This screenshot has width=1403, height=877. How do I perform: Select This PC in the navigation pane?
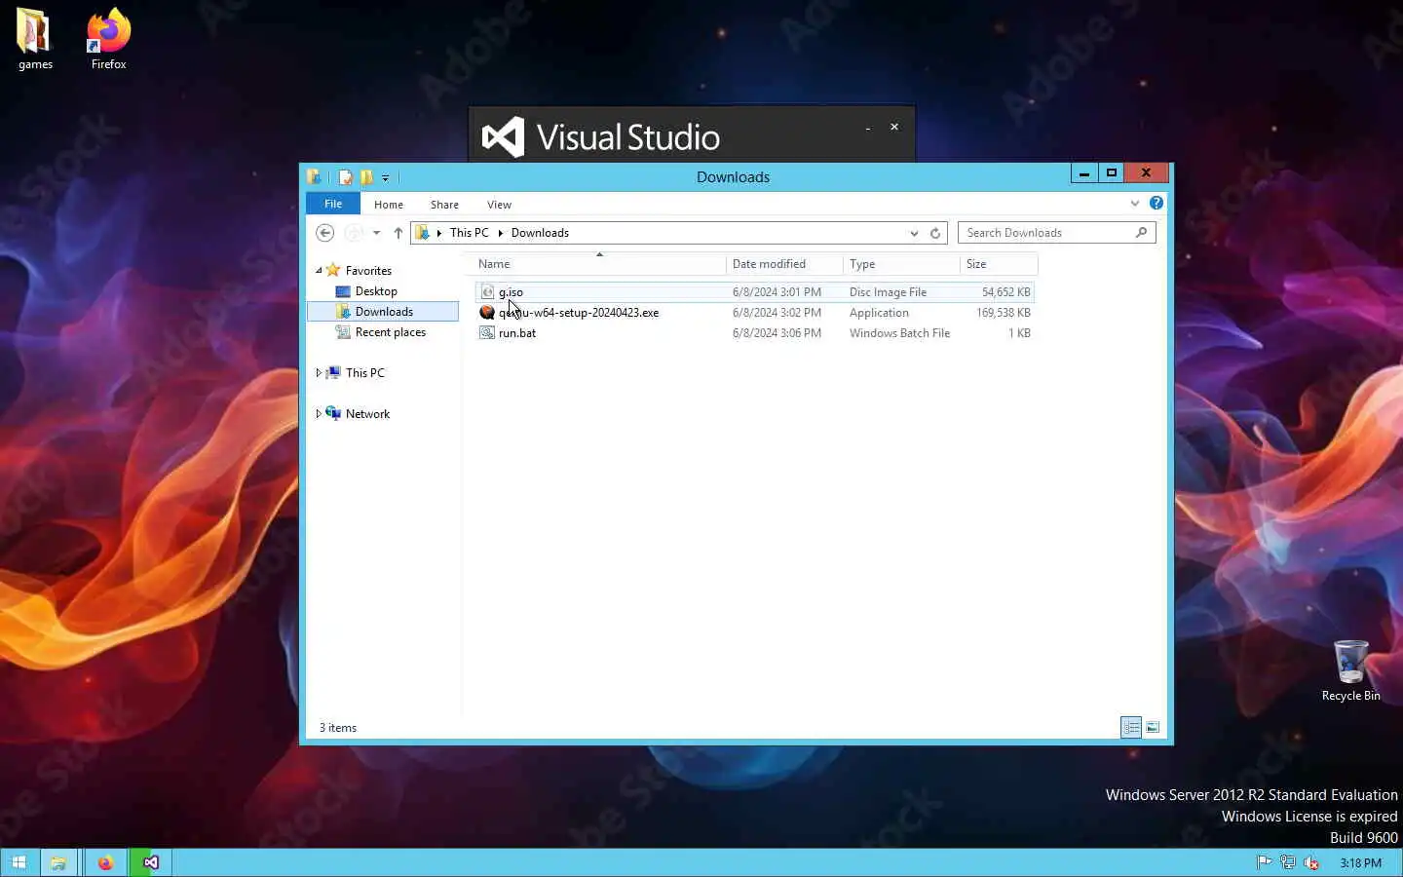coord(364,373)
